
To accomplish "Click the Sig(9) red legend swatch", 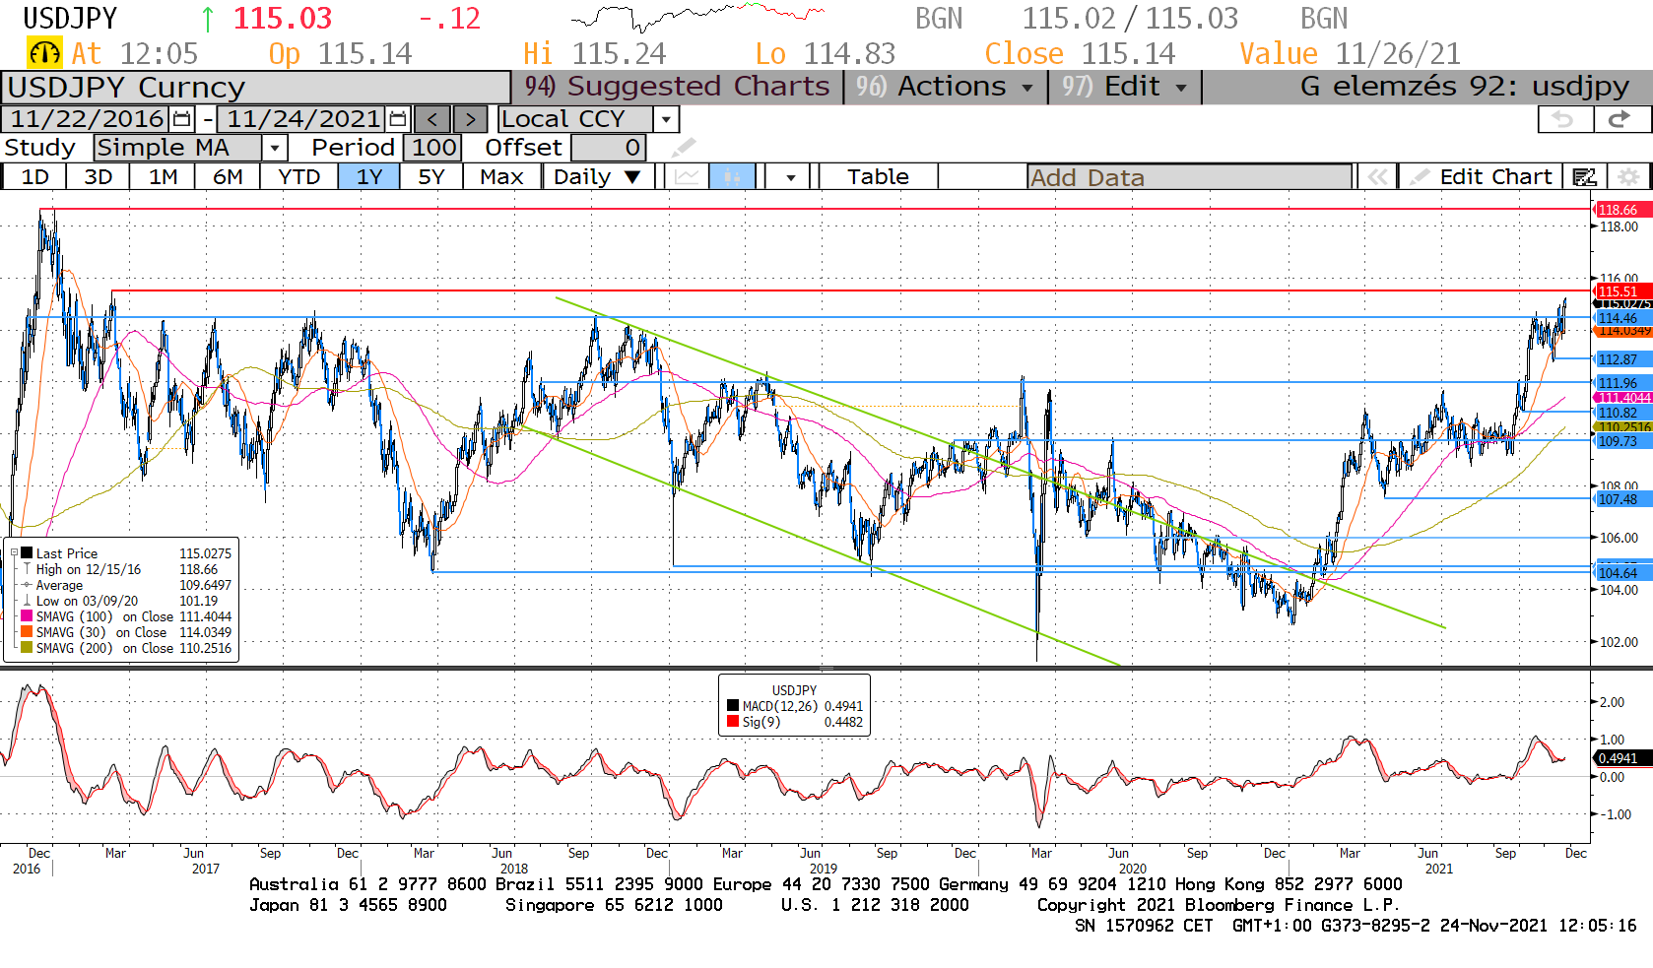I will [x=733, y=722].
